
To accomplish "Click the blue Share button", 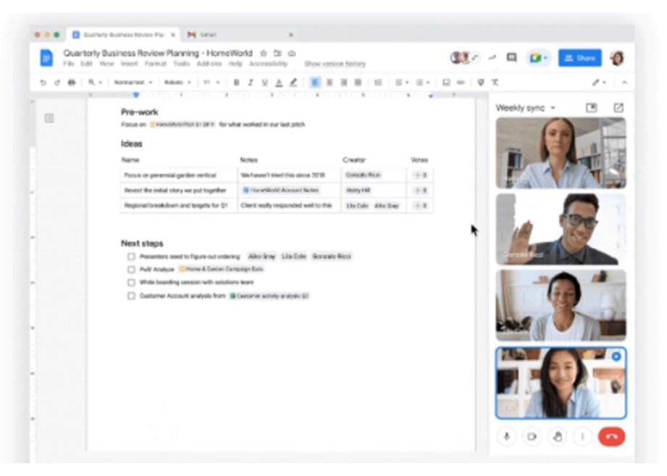I will 579,58.
